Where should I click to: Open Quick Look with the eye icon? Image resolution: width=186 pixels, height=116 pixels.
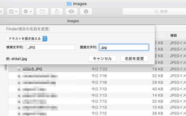click(x=71, y=11)
